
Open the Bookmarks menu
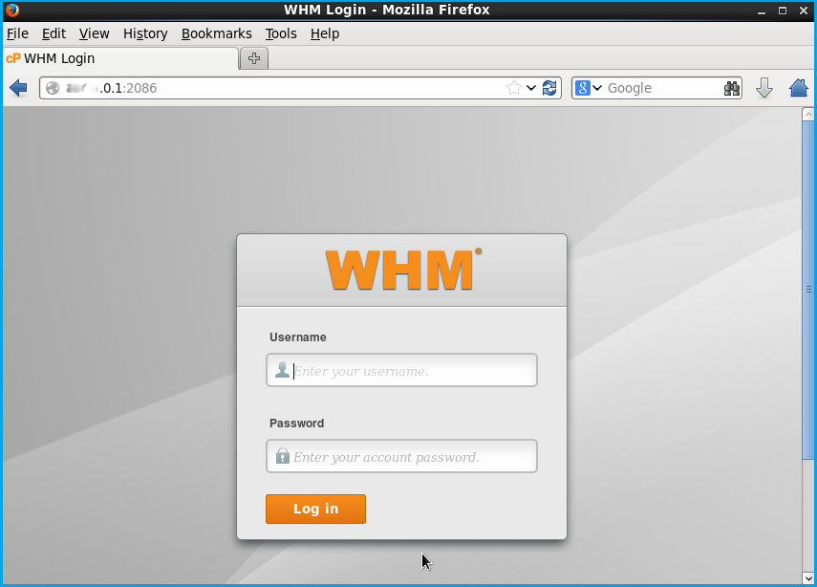(216, 33)
